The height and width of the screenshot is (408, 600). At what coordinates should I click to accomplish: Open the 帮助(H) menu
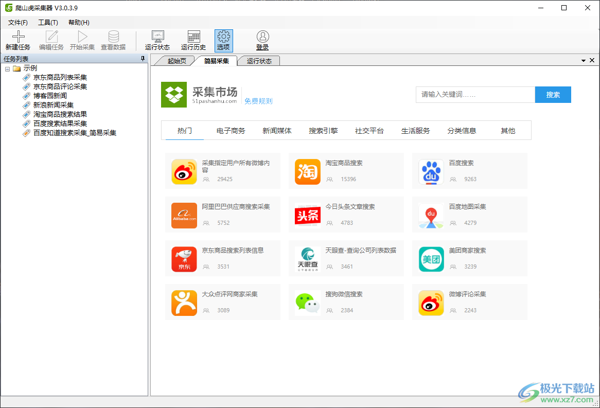(x=79, y=22)
